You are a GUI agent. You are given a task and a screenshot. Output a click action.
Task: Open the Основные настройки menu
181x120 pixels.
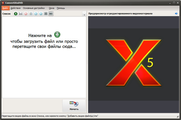[34, 8]
